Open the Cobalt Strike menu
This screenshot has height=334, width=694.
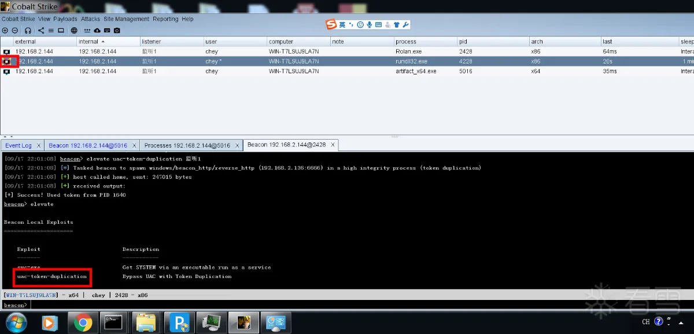tap(19, 19)
